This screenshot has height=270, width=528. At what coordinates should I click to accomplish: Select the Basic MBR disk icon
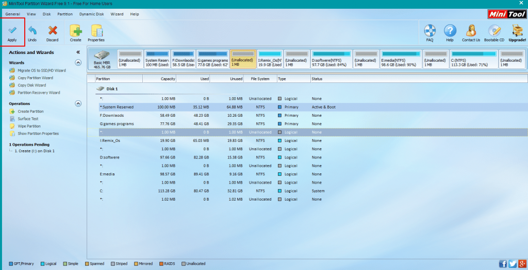pos(102,55)
